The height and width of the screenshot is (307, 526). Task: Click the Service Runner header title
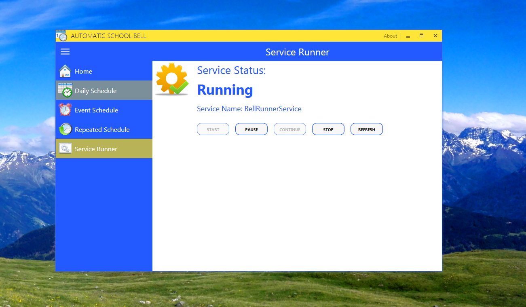tap(297, 52)
